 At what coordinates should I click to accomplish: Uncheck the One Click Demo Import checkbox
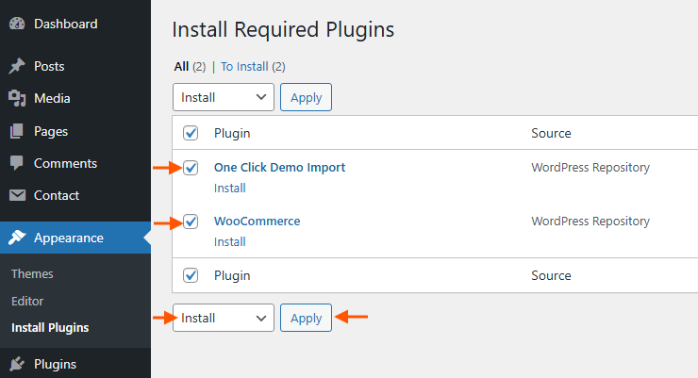[191, 168]
